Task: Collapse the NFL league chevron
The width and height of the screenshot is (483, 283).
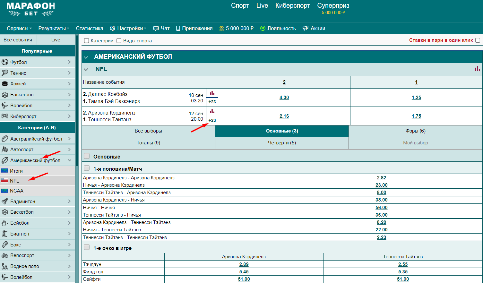Action: tap(86, 69)
